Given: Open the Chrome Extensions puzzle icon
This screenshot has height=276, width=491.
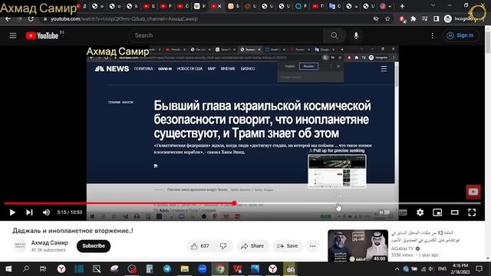Looking at the screenshot, I should 414,18.
